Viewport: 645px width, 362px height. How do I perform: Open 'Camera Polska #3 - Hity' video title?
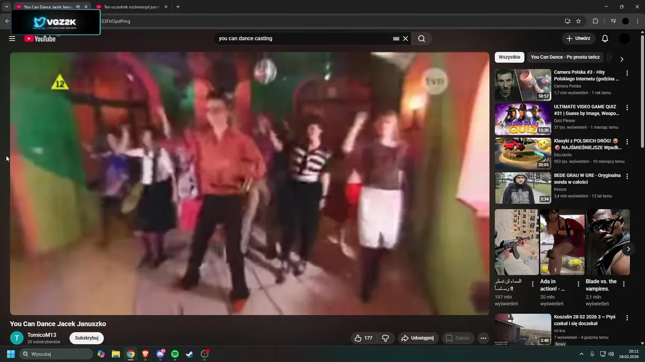coord(587,75)
